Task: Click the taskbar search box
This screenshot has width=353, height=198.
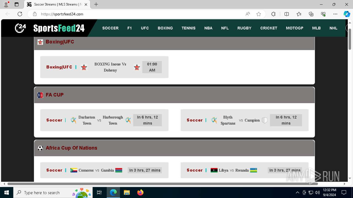Action: click(x=53, y=193)
